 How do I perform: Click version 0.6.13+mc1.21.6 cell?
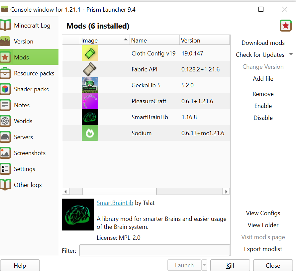(x=203, y=133)
